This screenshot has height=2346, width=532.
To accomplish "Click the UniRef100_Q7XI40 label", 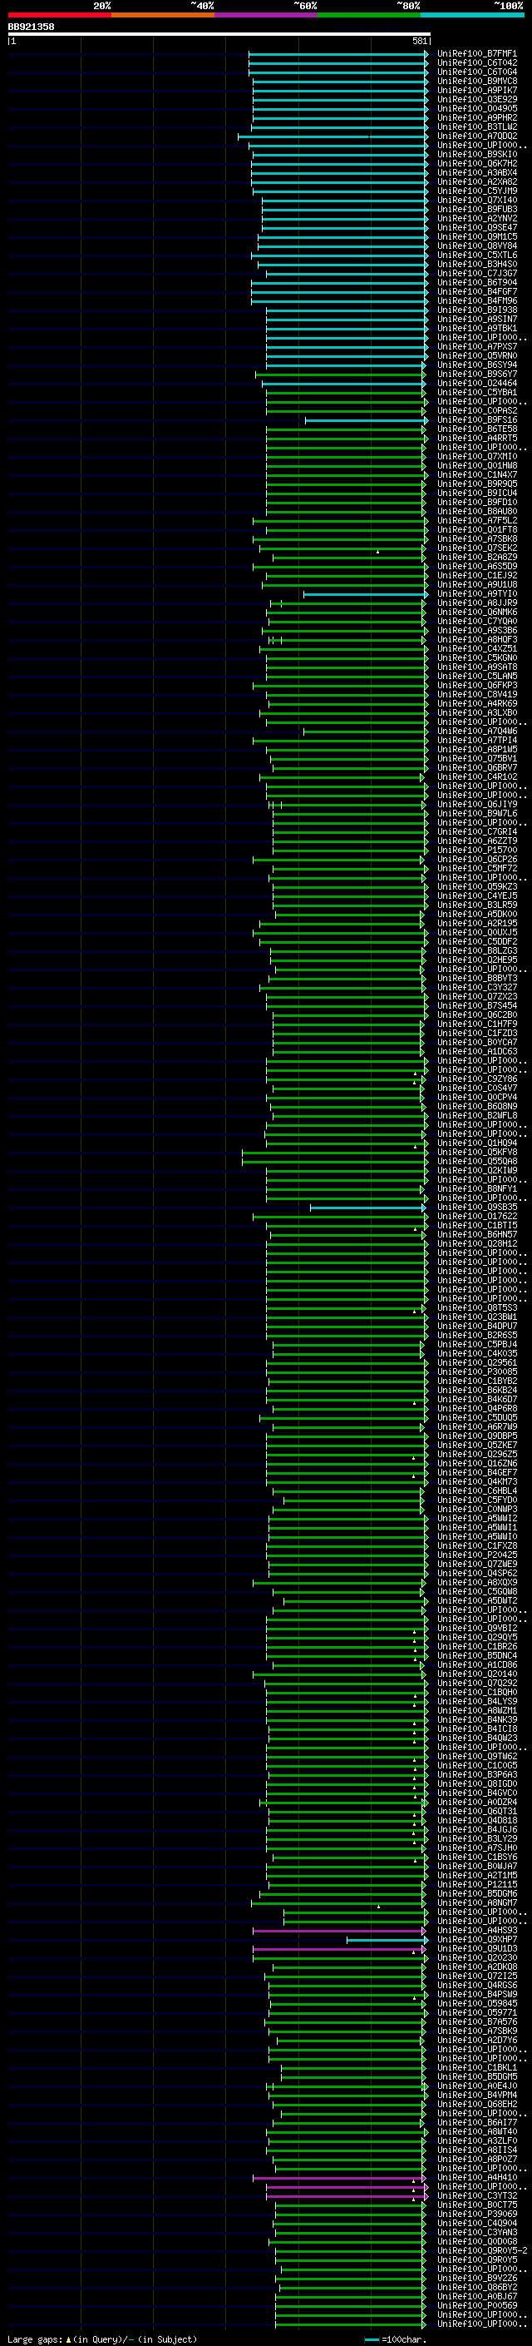I will 477,201.
